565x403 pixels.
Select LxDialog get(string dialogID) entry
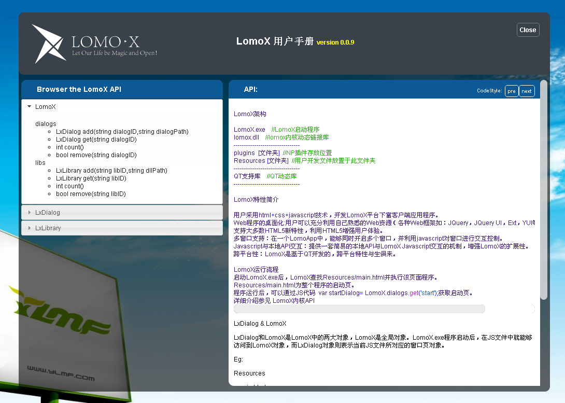(x=96, y=140)
